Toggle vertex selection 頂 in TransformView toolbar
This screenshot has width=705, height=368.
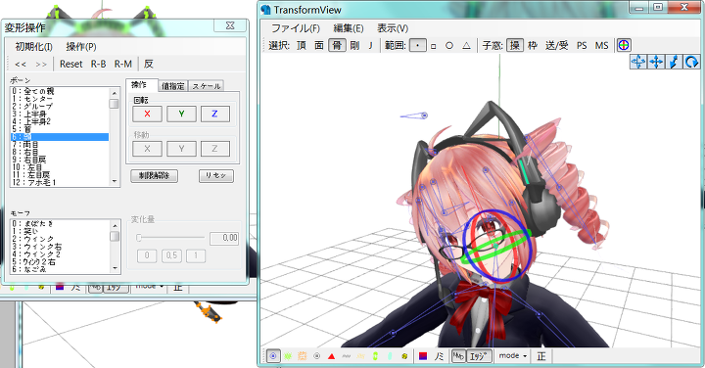(302, 45)
